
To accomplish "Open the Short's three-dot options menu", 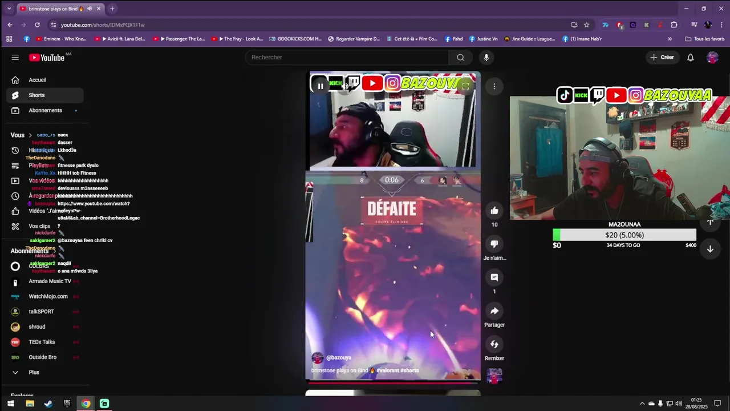I will coord(494,86).
